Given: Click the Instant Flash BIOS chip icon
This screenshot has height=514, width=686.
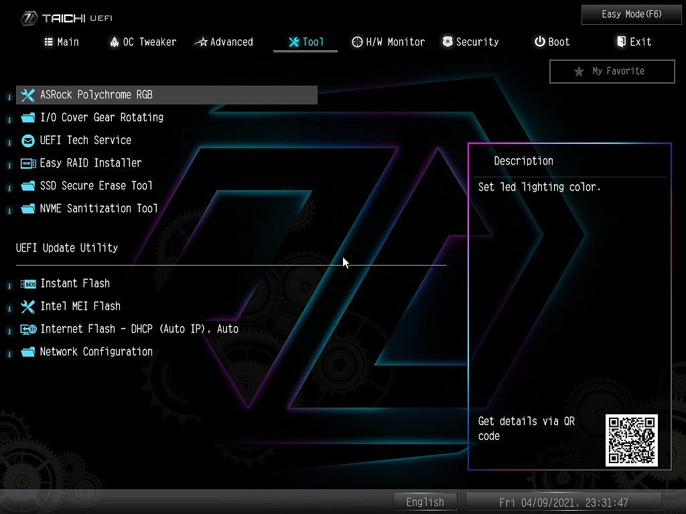Looking at the screenshot, I should click(x=27, y=284).
